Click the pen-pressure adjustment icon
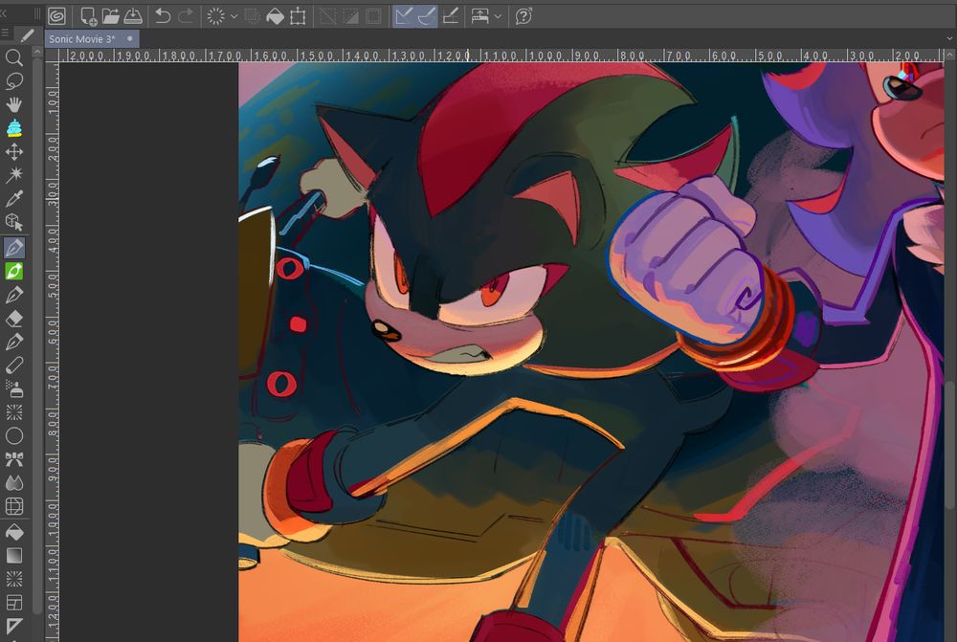The width and height of the screenshot is (957, 642). (x=480, y=16)
